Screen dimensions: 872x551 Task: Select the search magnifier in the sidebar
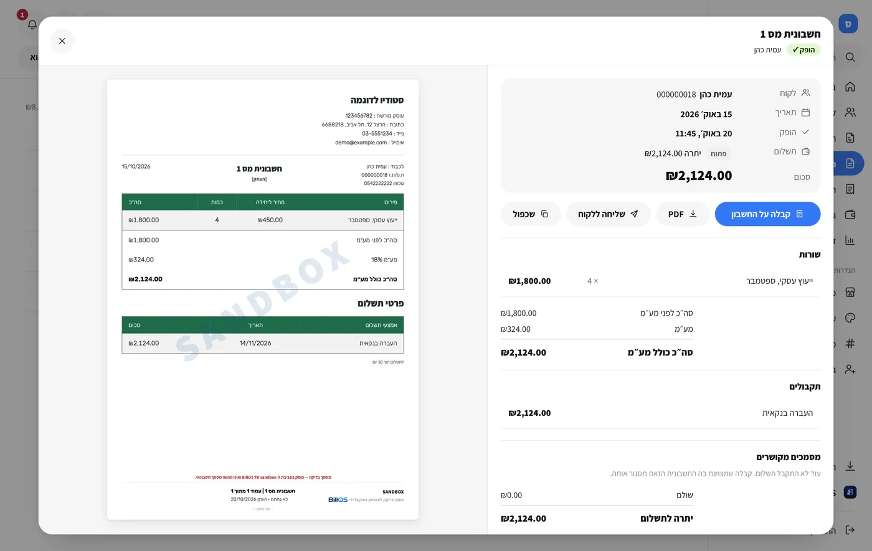(x=850, y=57)
